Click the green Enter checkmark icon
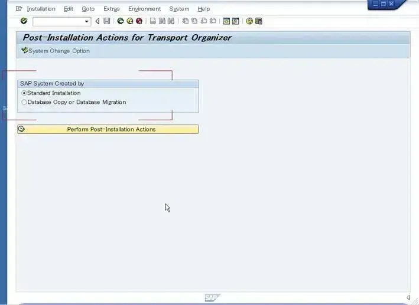This screenshot has height=305, width=419. [x=24, y=21]
